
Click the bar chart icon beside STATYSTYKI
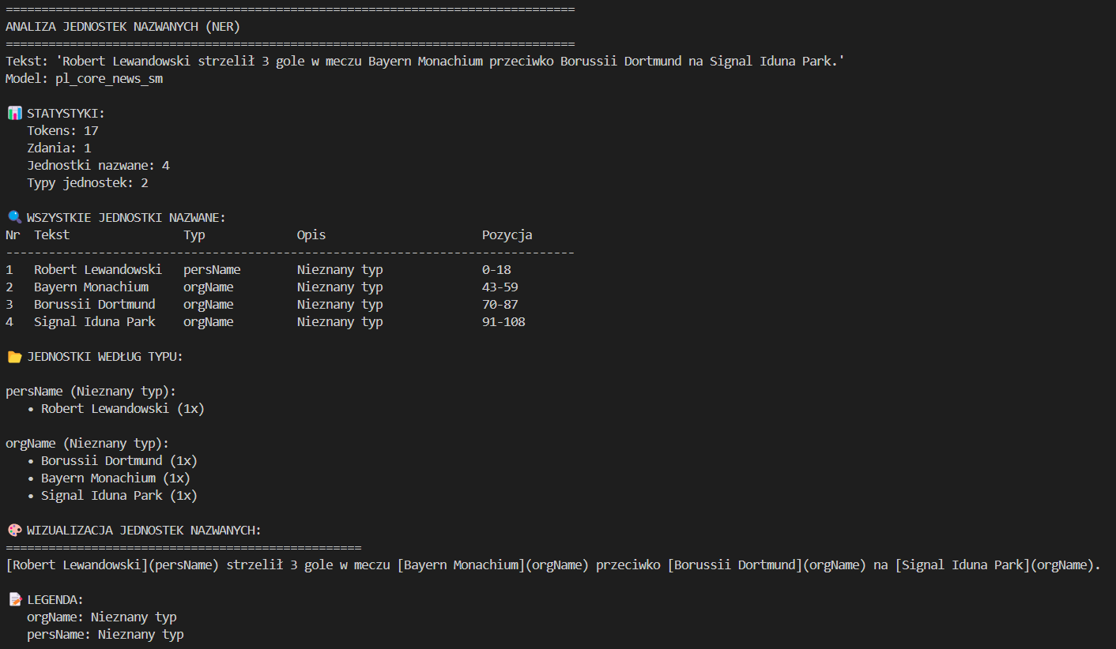[14, 114]
